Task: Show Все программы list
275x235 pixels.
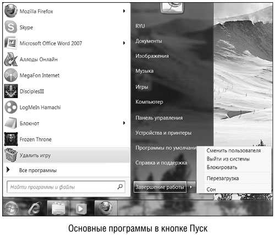Action: tap(38, 170)
